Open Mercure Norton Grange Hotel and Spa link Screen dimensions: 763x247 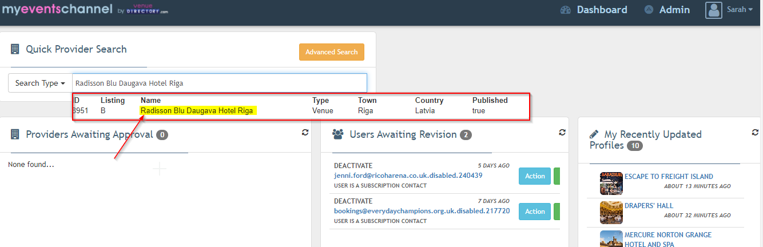(668, 240)
